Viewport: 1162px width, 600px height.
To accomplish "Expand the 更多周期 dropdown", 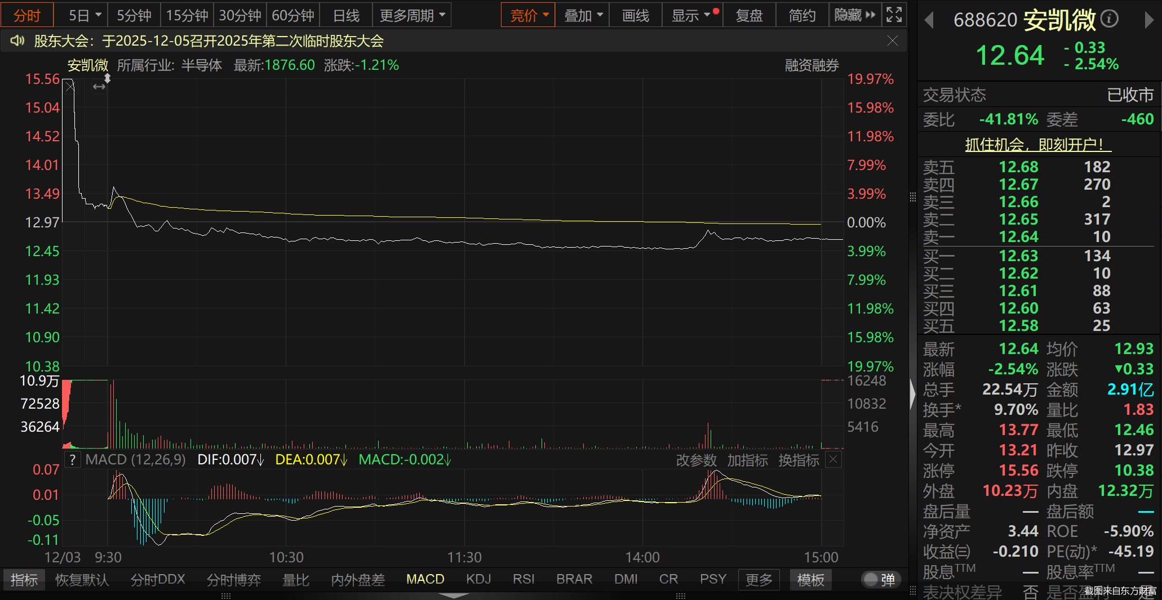I will pos(411,15).
